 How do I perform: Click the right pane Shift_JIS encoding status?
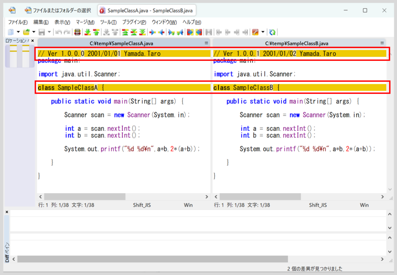(318, 205)
